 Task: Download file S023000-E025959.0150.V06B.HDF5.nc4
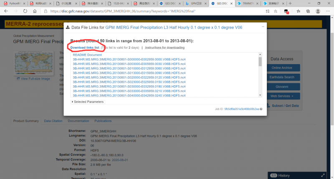click(x=129, y=82)
